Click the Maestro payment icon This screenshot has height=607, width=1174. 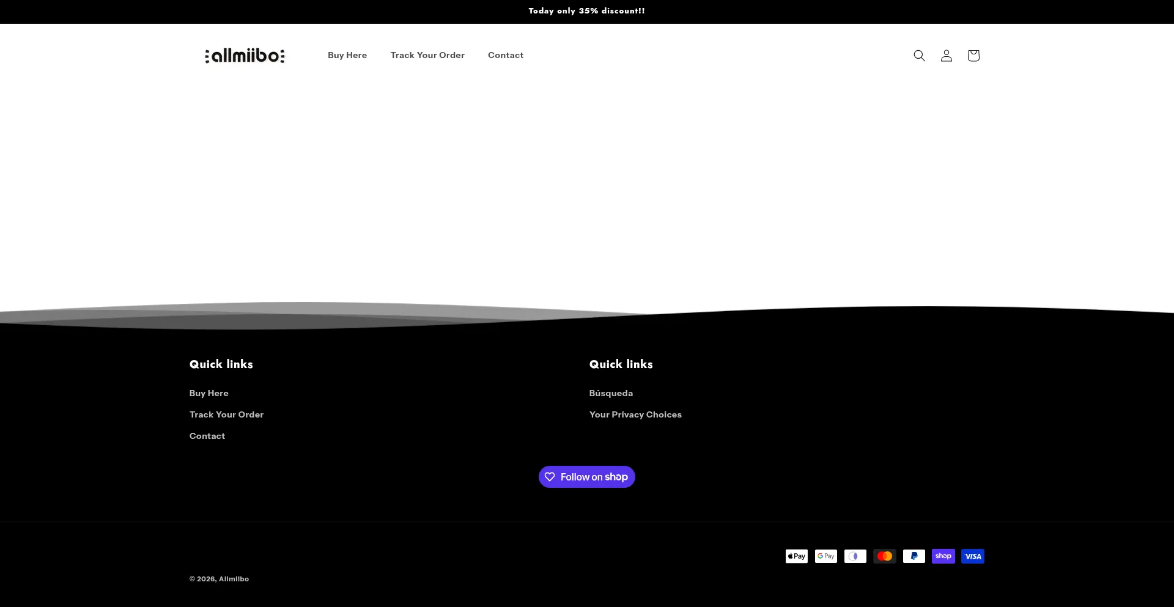[855, 556]
